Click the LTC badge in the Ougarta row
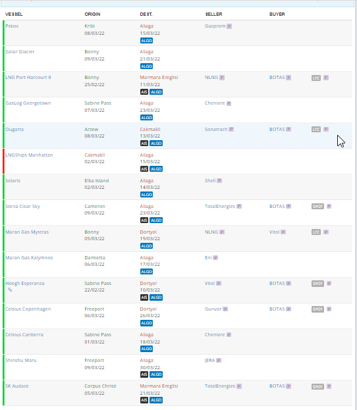This screenshot has width=357, height=410. [x=316, y=130]
